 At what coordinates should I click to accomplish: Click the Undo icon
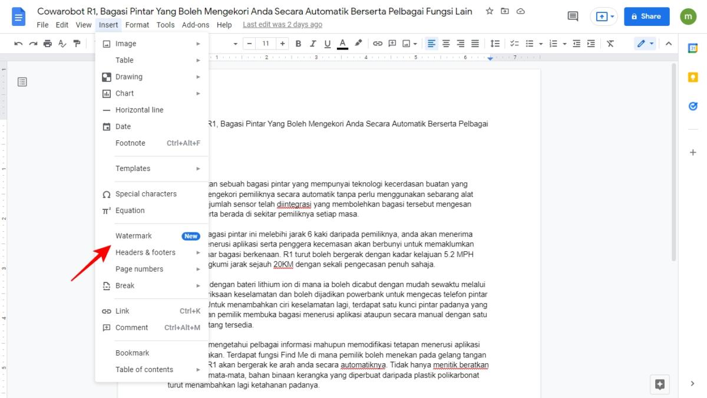click(x=18, y=44)
